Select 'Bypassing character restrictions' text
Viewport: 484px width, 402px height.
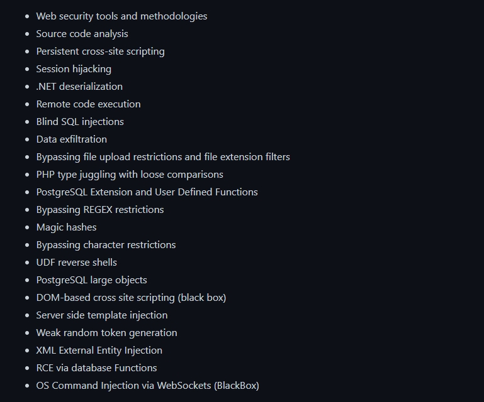pyautogui.click(x=106, y=245)
